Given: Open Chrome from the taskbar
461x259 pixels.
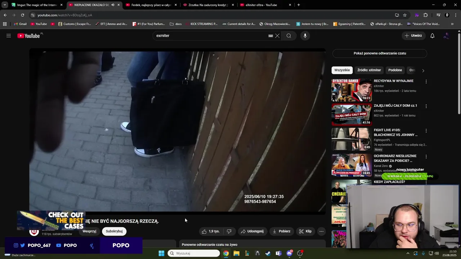Looking at the screenshot, I should 226,253.
